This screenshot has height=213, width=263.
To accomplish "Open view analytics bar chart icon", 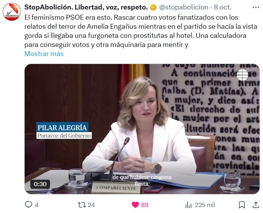I will click(x=188, y=205).
